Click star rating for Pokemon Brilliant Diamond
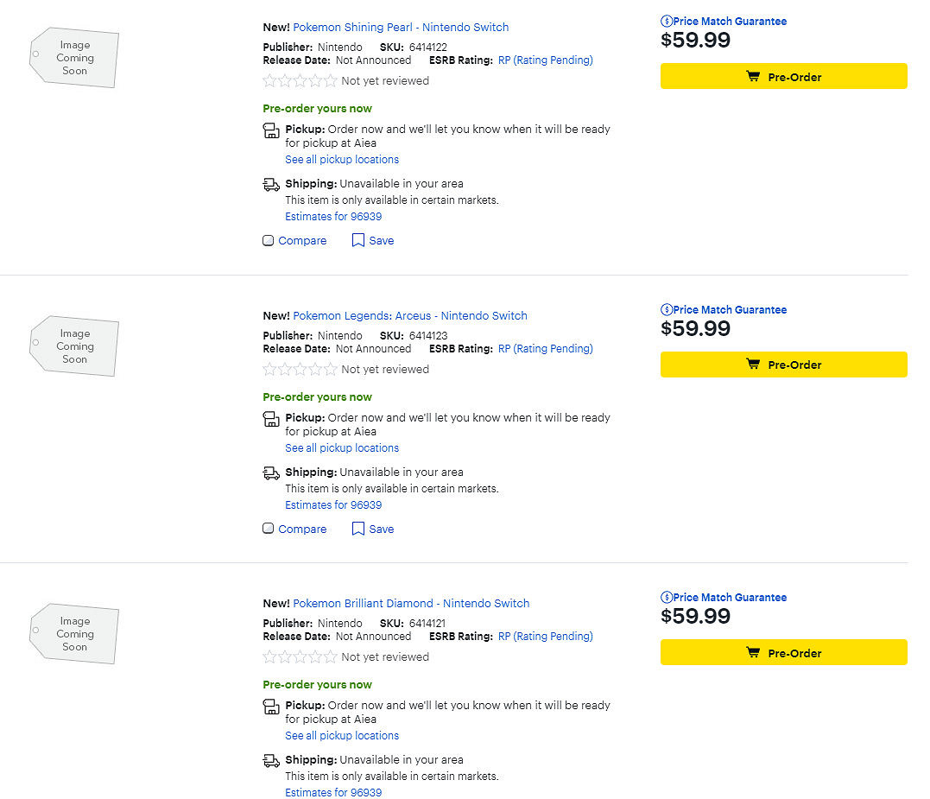 [x=300, y=657]
